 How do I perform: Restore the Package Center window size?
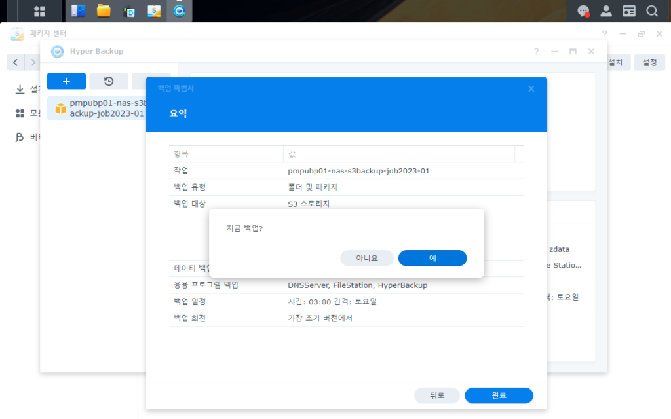(x=641, y=34)
